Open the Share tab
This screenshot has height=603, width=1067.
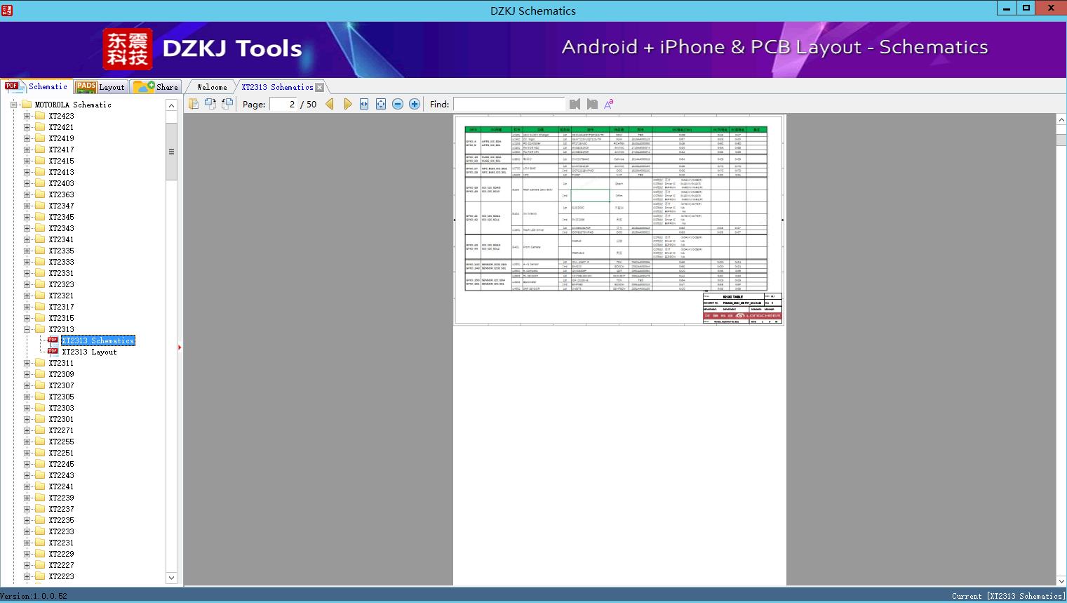click(x=156, y=87)
